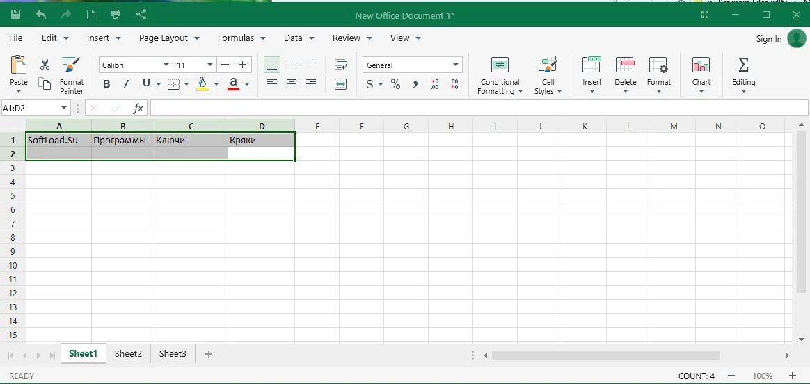Click the Save icon in title bar
810x384 pixels.
pyautogui.click(x=16, y=15)
